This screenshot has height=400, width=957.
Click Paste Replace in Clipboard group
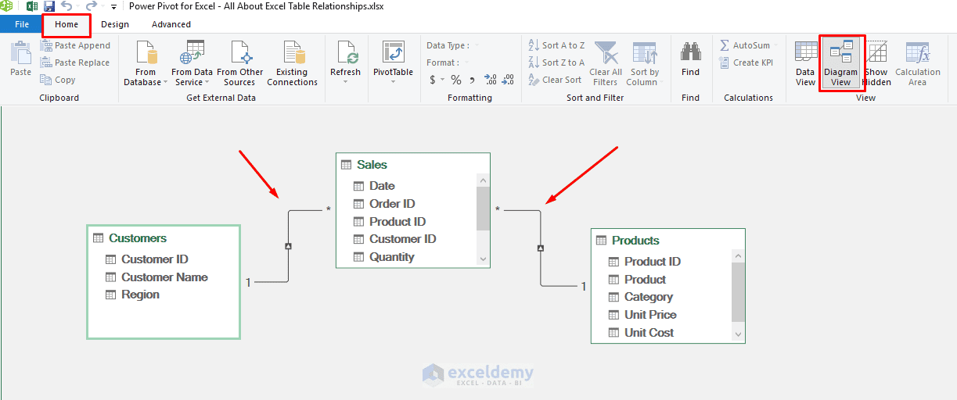coord(75,62)
